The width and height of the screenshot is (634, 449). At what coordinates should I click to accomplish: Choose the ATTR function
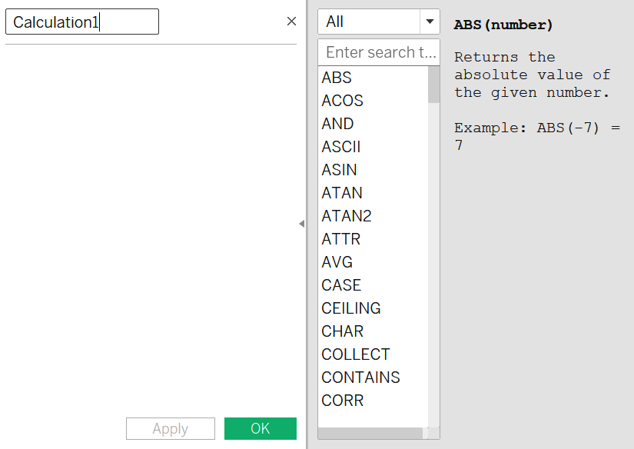point(340,239)
